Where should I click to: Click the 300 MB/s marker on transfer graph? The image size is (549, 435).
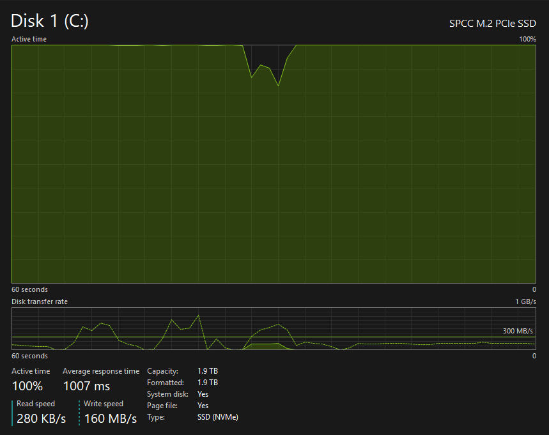(516, 331)
